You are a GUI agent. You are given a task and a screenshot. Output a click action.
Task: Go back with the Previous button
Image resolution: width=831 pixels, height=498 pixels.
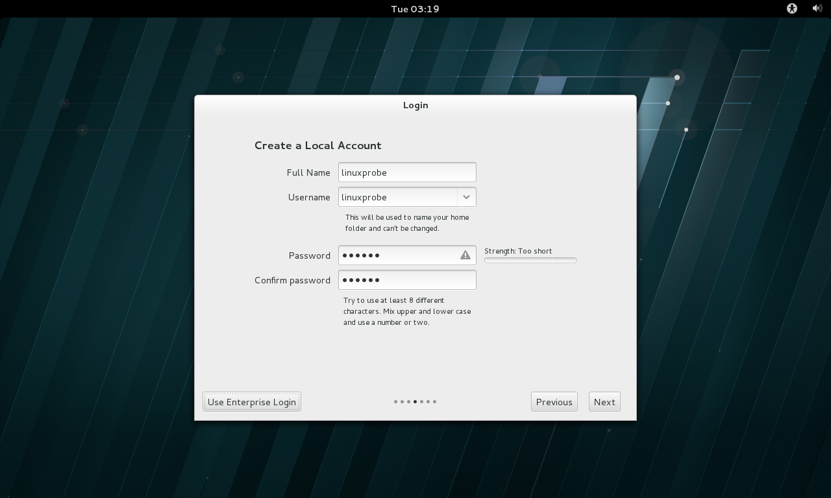554,402
